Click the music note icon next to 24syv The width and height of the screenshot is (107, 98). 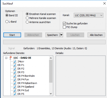pyautogui.click(x=15, y=61)
